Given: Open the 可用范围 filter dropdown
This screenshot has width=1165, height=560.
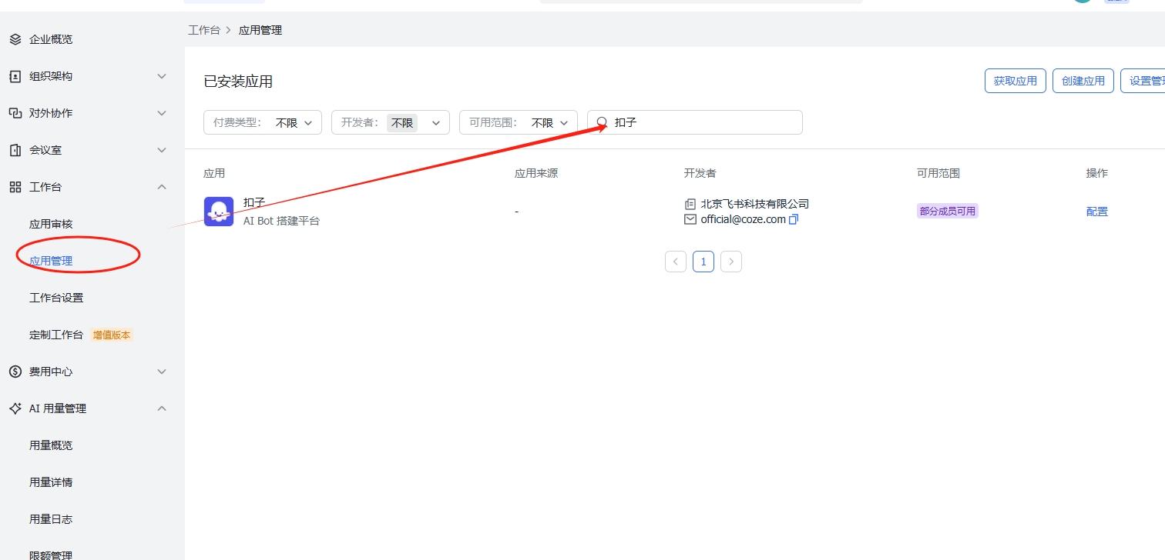Looking at the screenshot, I should click(x=519, y=122).
